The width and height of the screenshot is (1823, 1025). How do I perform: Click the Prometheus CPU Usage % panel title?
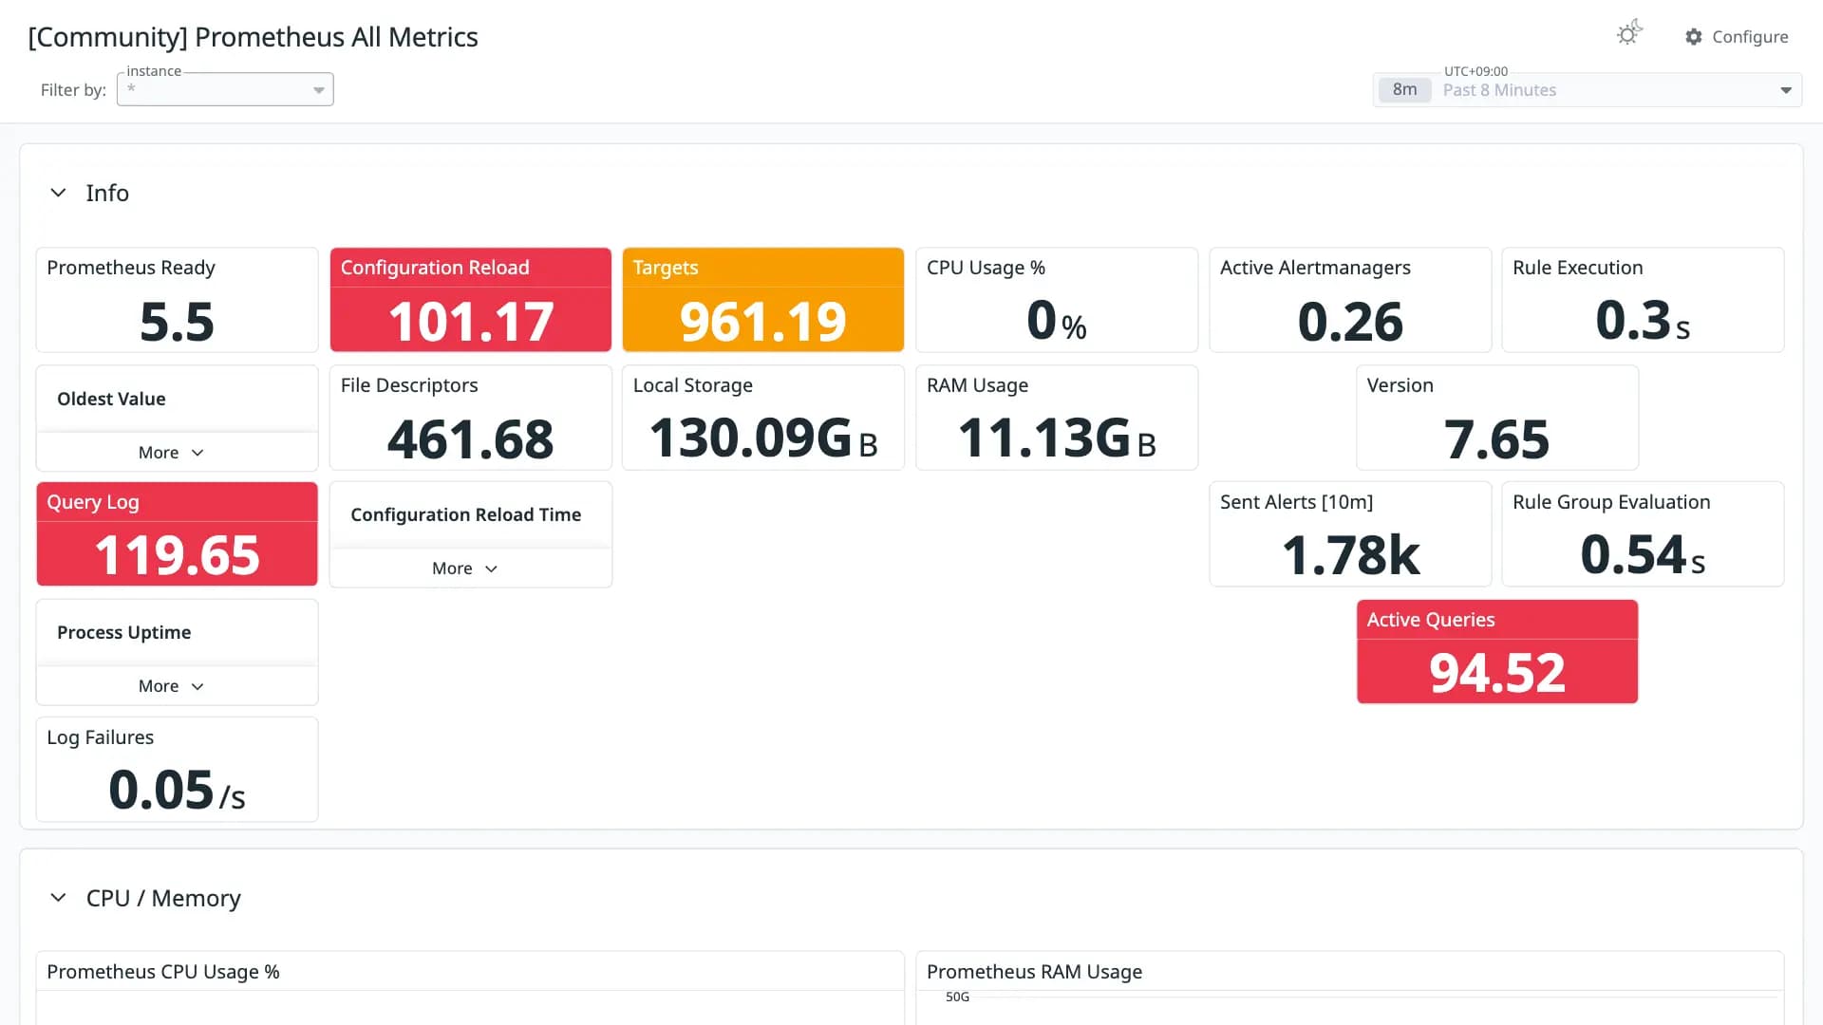pos(163,972)
